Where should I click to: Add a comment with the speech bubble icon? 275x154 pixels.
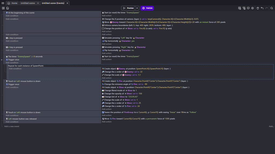tap(248, 8)
